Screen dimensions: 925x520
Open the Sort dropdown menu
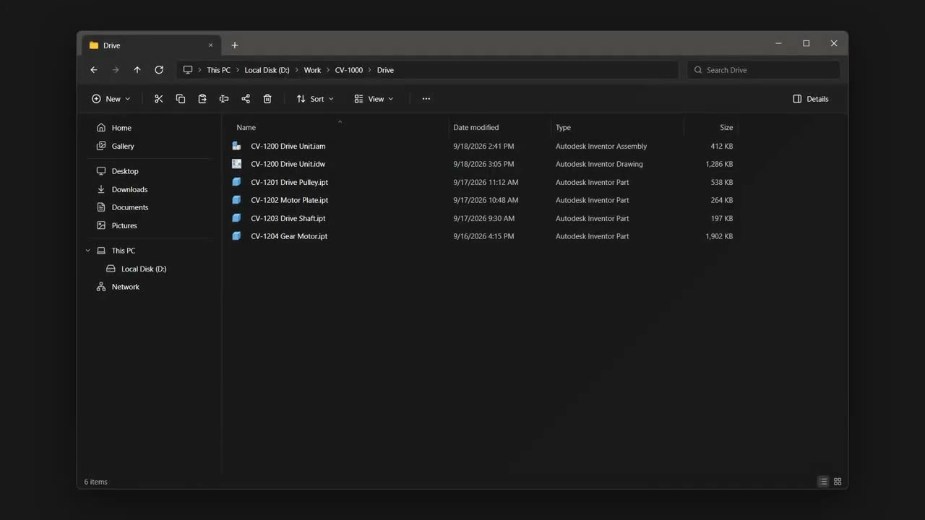(x=315, y=99)
